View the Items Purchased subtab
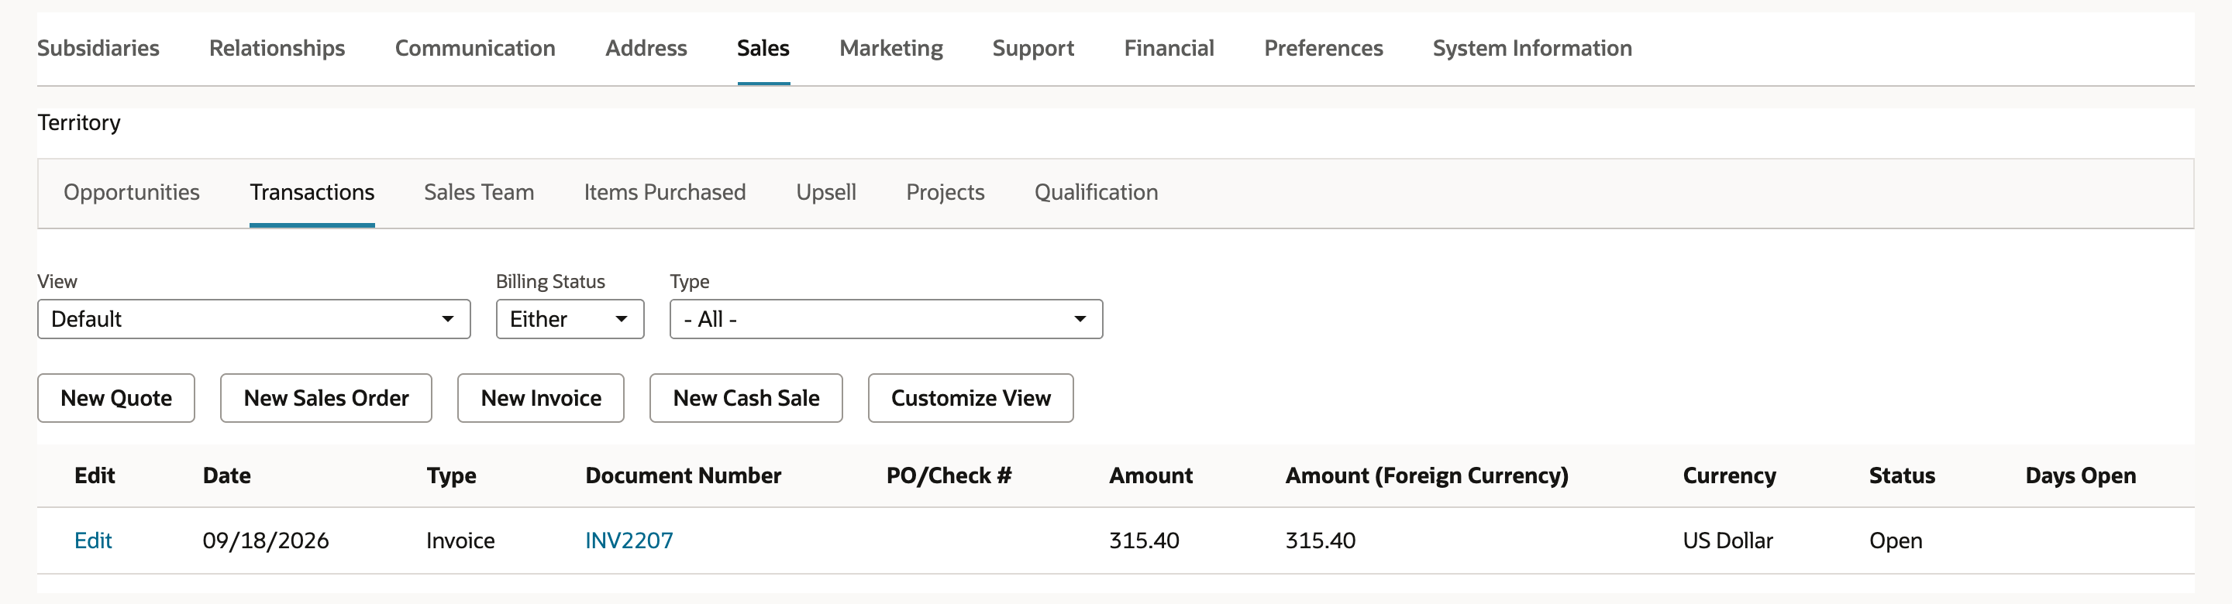 click(x=665, y=192)
